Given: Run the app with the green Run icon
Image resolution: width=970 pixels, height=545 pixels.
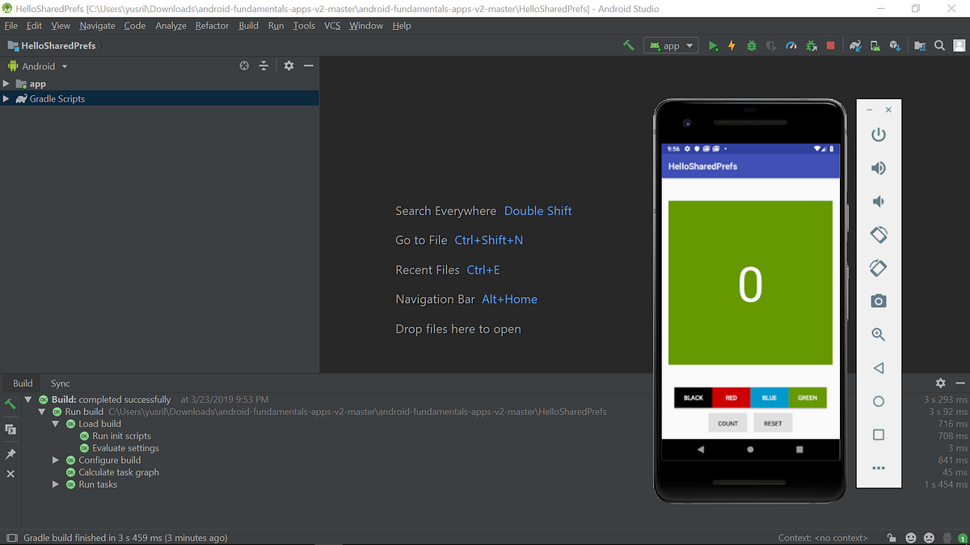Looking at the screenshot, I should pos(714,45).
